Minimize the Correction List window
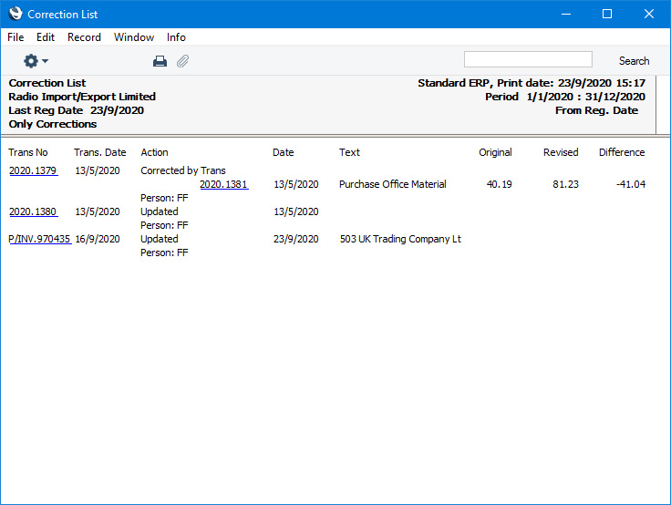This screenshot has height=505, width=671. pos(566,14)
